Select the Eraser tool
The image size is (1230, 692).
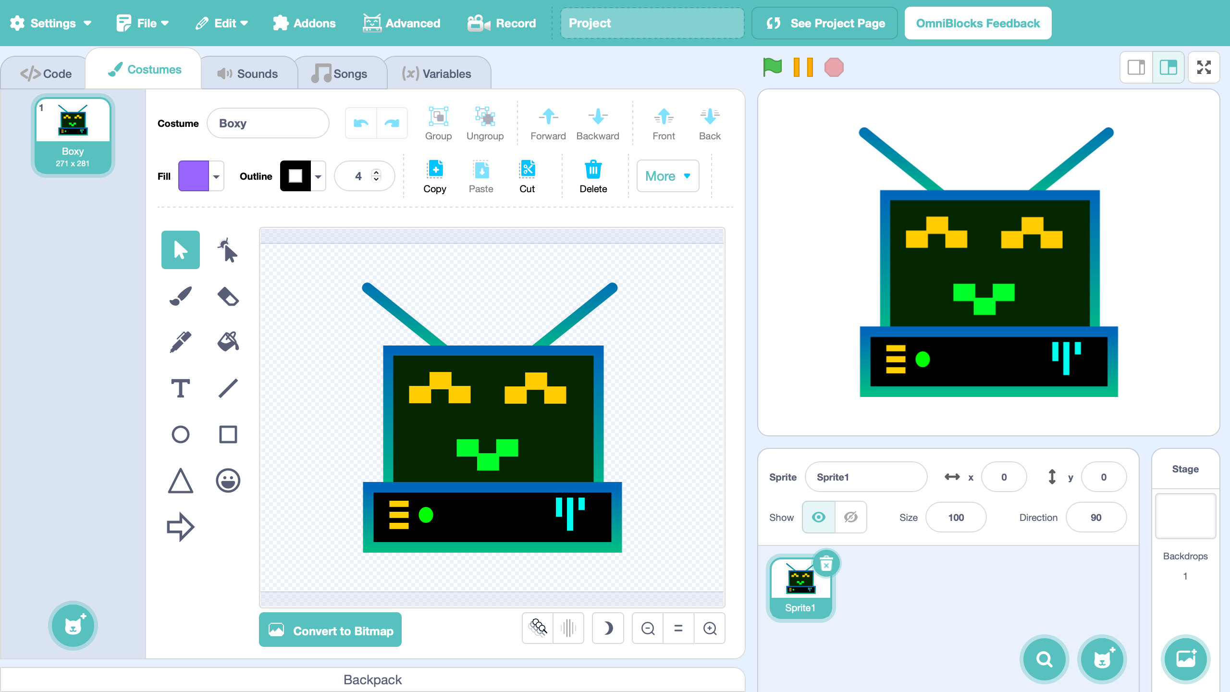click(228, 296)
